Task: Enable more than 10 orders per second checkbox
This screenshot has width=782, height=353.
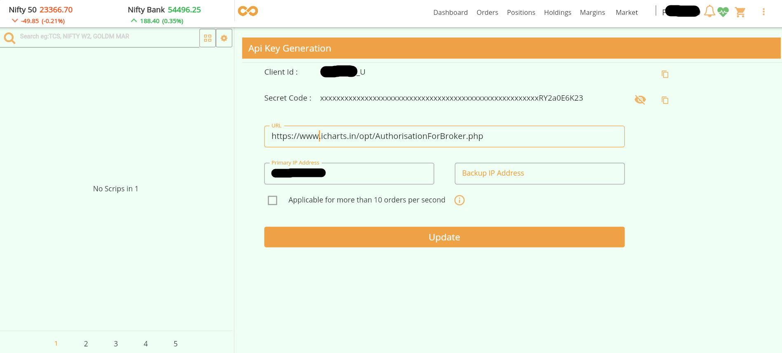Action: point(272,200)
